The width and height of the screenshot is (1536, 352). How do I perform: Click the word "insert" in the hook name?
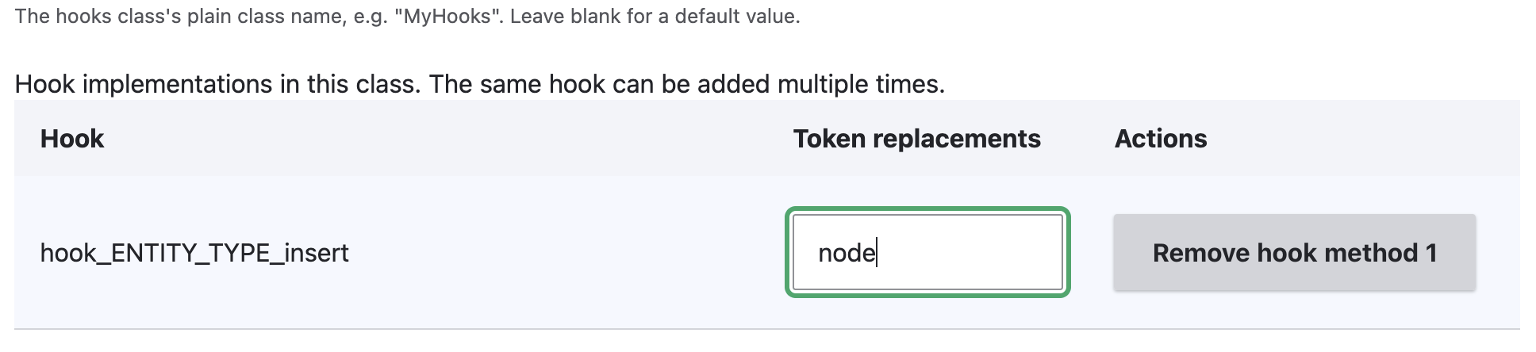[x=317, y=253]
